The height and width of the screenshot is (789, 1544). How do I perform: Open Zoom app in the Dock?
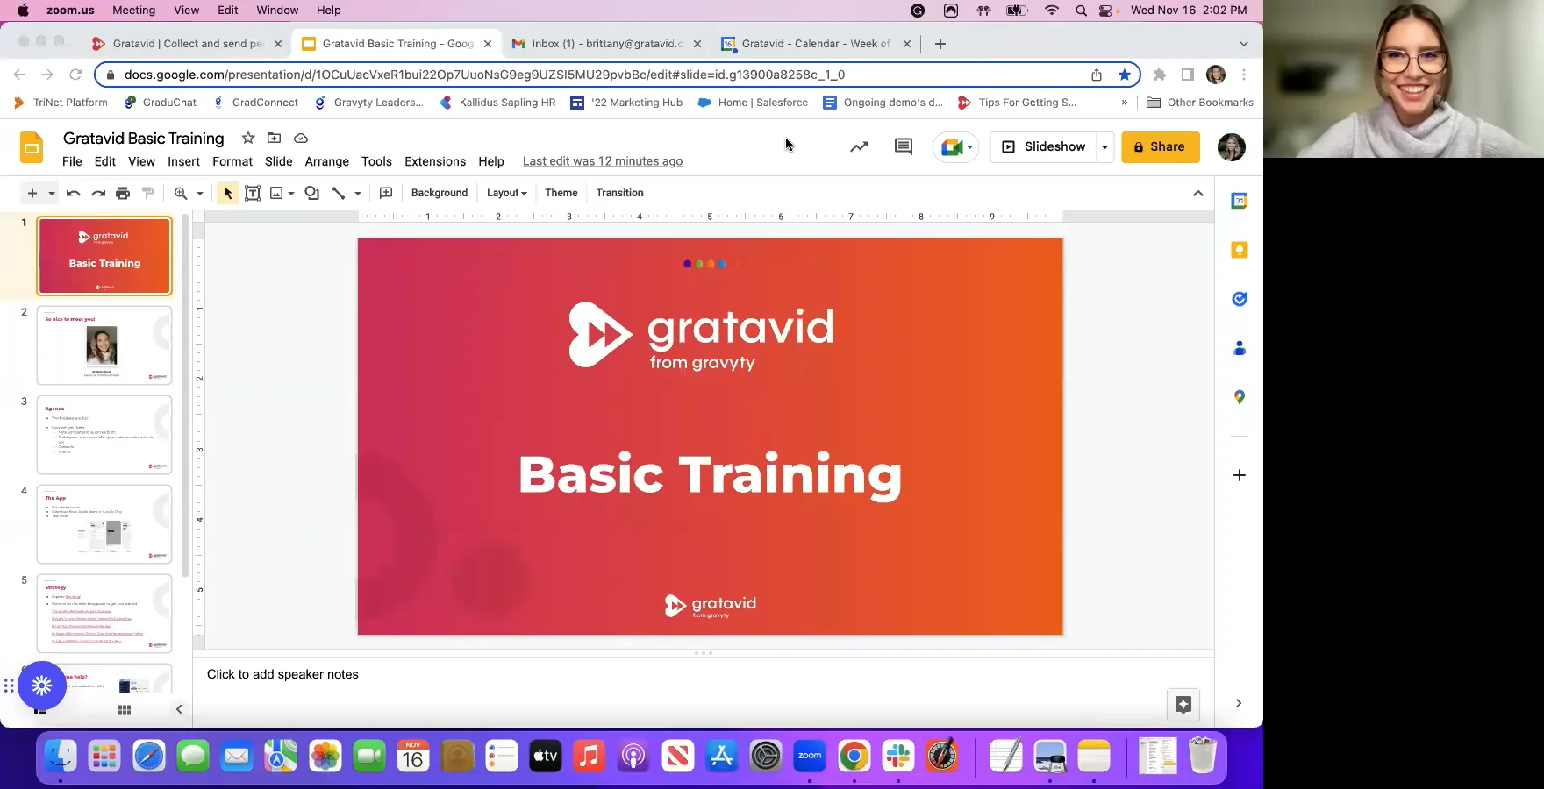pos(810,756)
